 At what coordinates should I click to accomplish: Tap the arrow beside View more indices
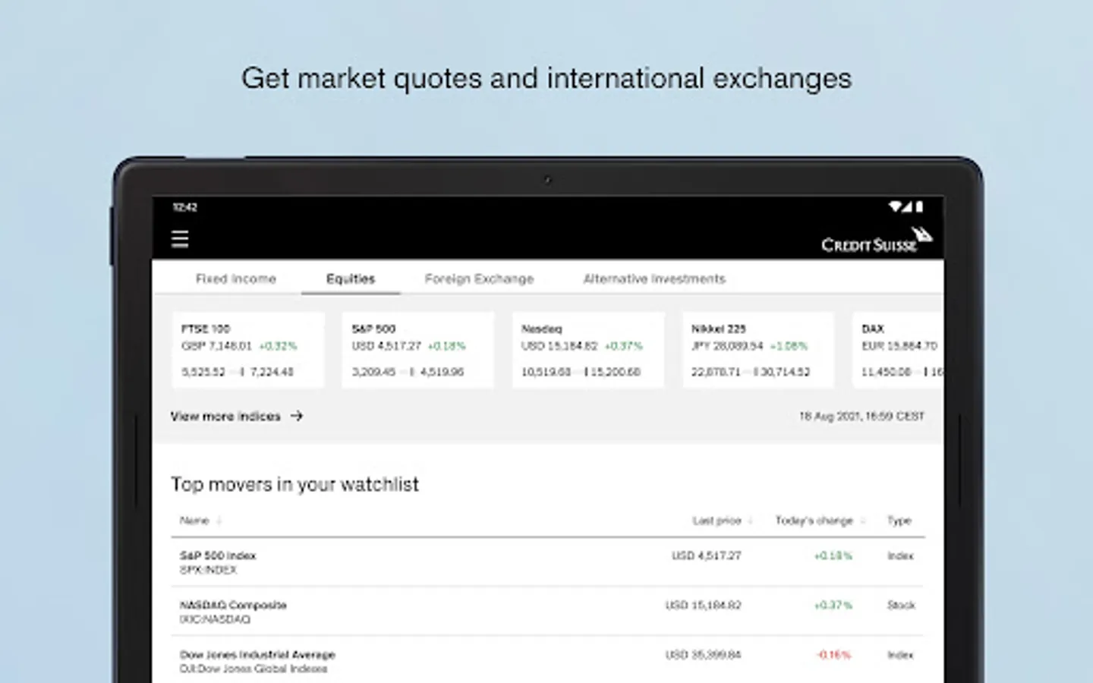pos(297,416)
